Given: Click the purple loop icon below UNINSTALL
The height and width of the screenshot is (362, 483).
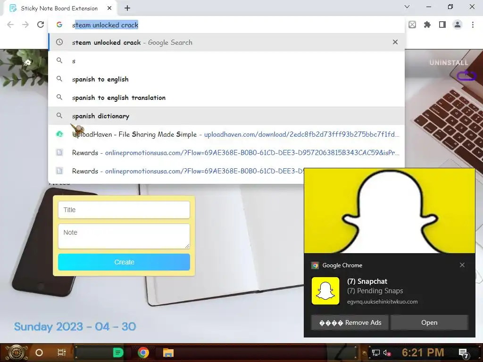Looking at the screenshot, I should click(x=466, y=75).
